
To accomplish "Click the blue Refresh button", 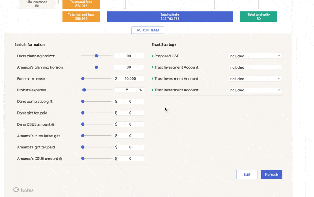I will coord(272,175).
